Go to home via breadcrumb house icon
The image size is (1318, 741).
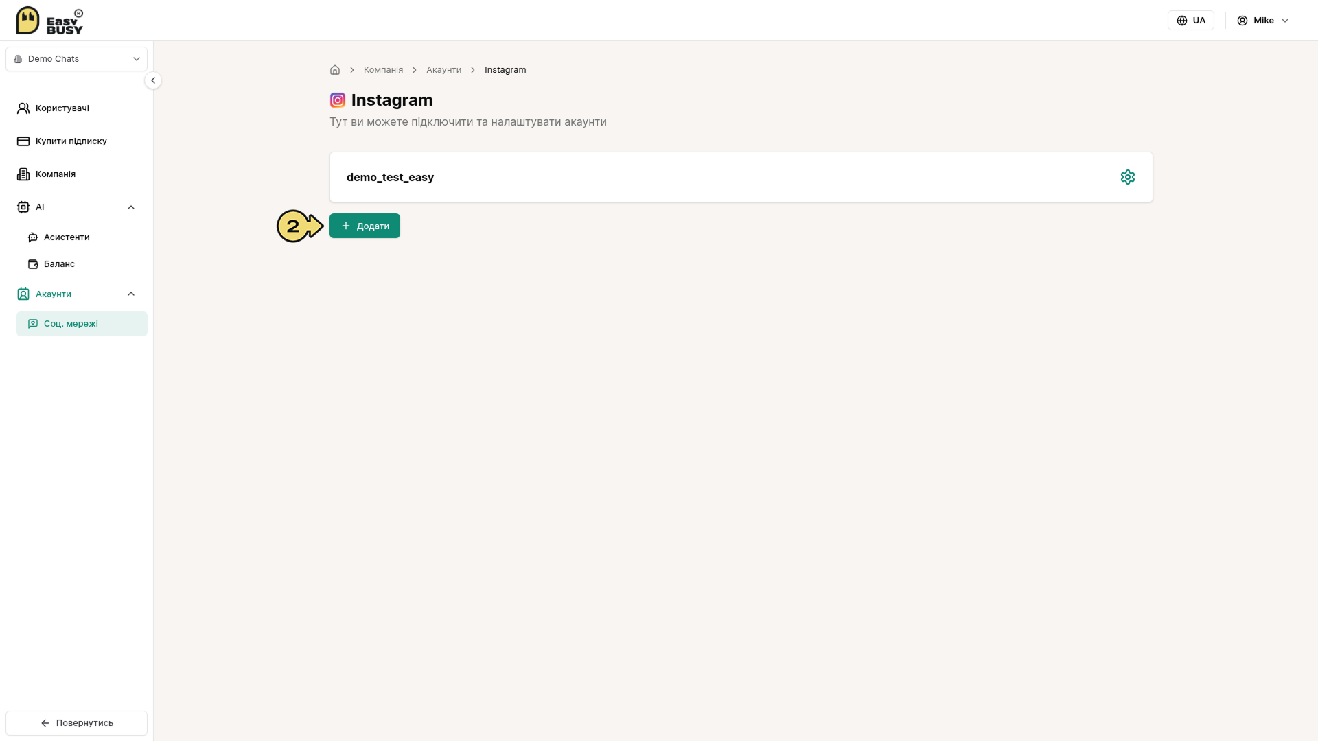(x=335, y=70)
